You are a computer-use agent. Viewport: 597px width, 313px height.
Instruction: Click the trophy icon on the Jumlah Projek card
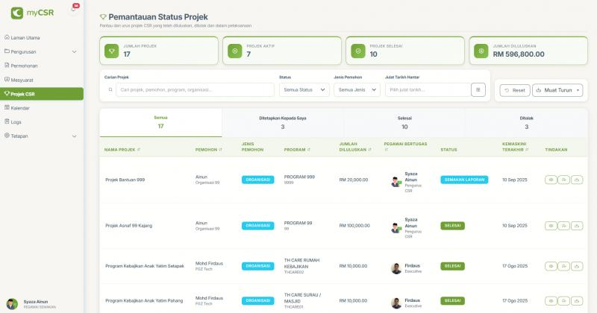[x=112, y=51]
